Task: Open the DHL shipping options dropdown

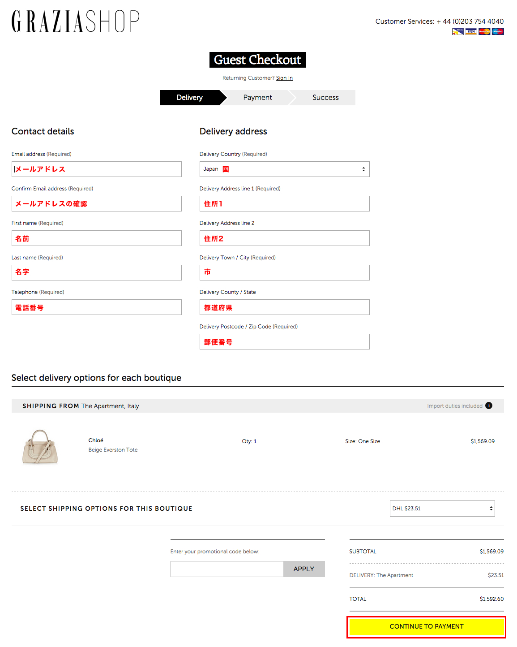Action: pyautogui.click(x=442, y=509)
